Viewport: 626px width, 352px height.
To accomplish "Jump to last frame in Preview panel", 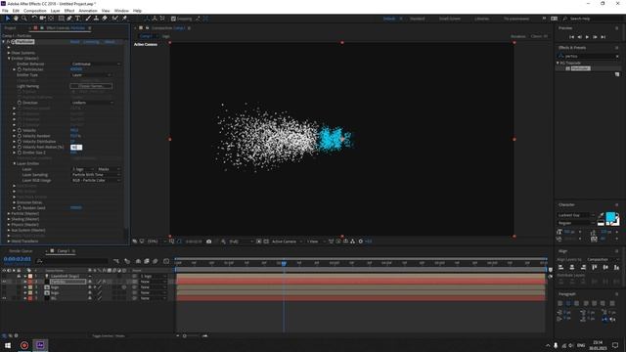I will point(604,37).
